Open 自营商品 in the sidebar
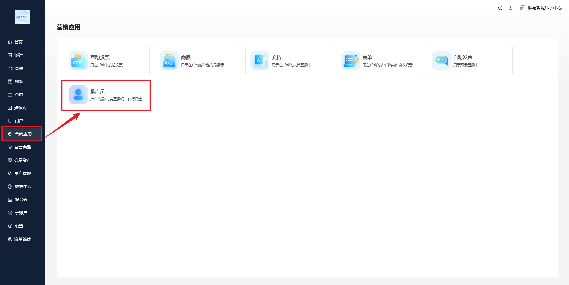Screen dimensions: 569x285 22,147
